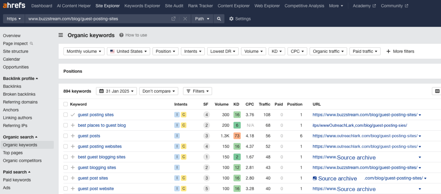Check the guest posting websites row checkbox
Image resolution: width=441 pixels, height=194 pixels.
[65, 147]
